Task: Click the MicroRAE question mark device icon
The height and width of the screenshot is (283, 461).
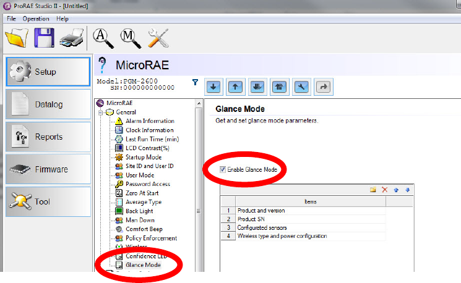Action: tap(102, 65)
